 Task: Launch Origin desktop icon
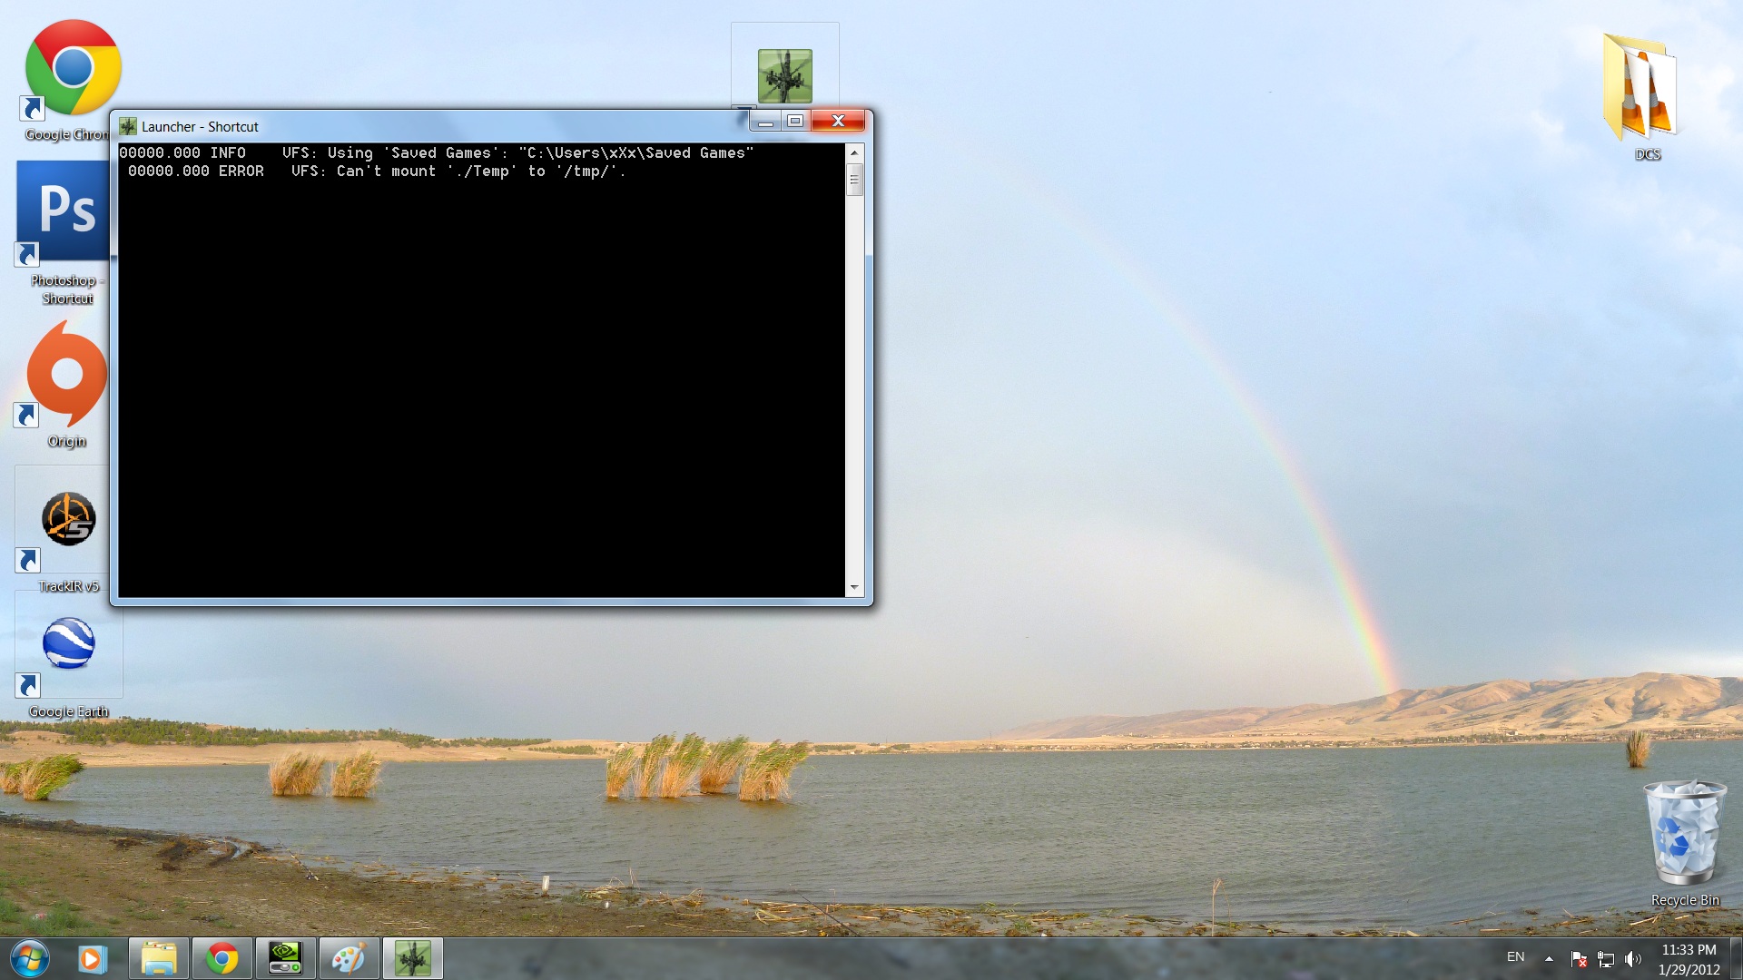pos(65,375)
